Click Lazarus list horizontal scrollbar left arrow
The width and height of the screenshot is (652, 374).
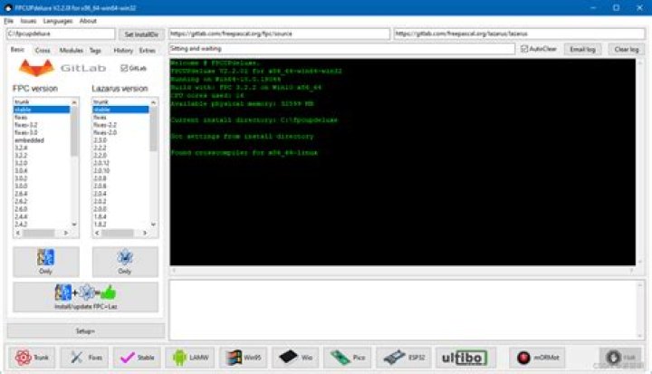coord(97,233)
